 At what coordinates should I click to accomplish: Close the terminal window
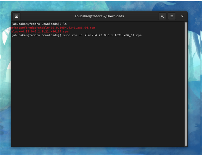pyautogui.click(x=182, y=16)
